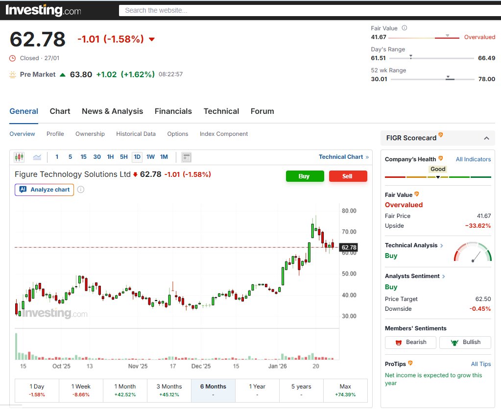
Task: Set chart interval to 15 minutes
Action: pyautogui.click(x=83, y=157)
